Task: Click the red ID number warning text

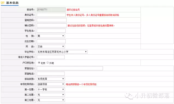Action: (93, 15)
